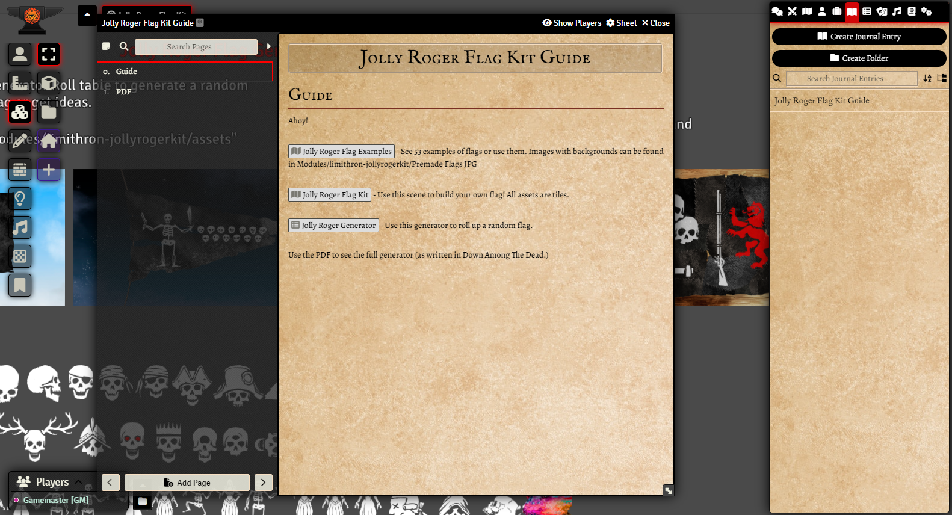
Task: Toggle folder collapse in Journal directory
Action: click(942, 78)
